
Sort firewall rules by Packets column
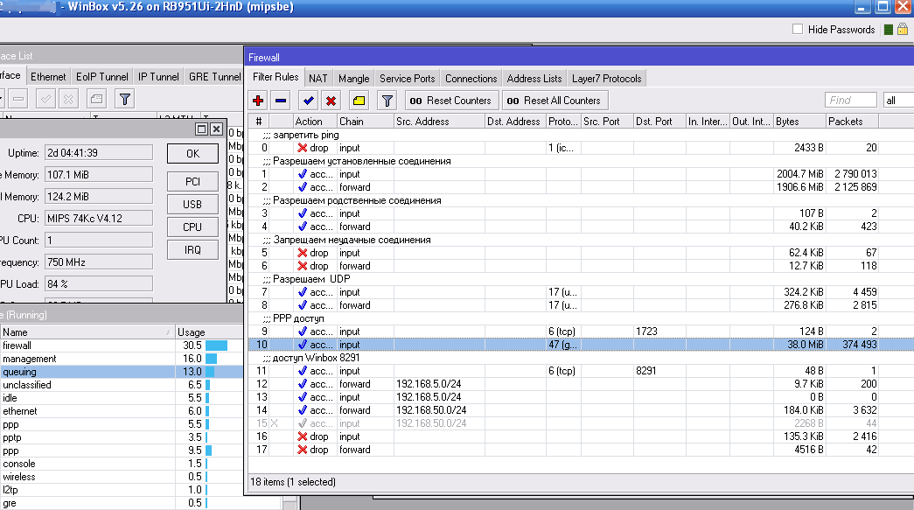[x=852, y=122]
